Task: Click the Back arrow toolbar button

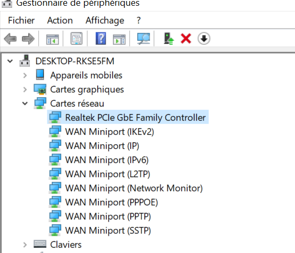Action: click(x=10, y=39)
